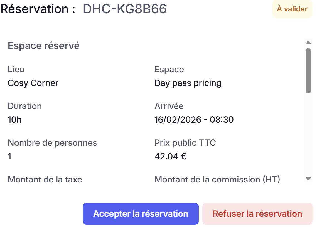Click arrival date 16/02/2026 - 08:30
This screenshot has width=317, height=230.
click(x=194, y=120)
